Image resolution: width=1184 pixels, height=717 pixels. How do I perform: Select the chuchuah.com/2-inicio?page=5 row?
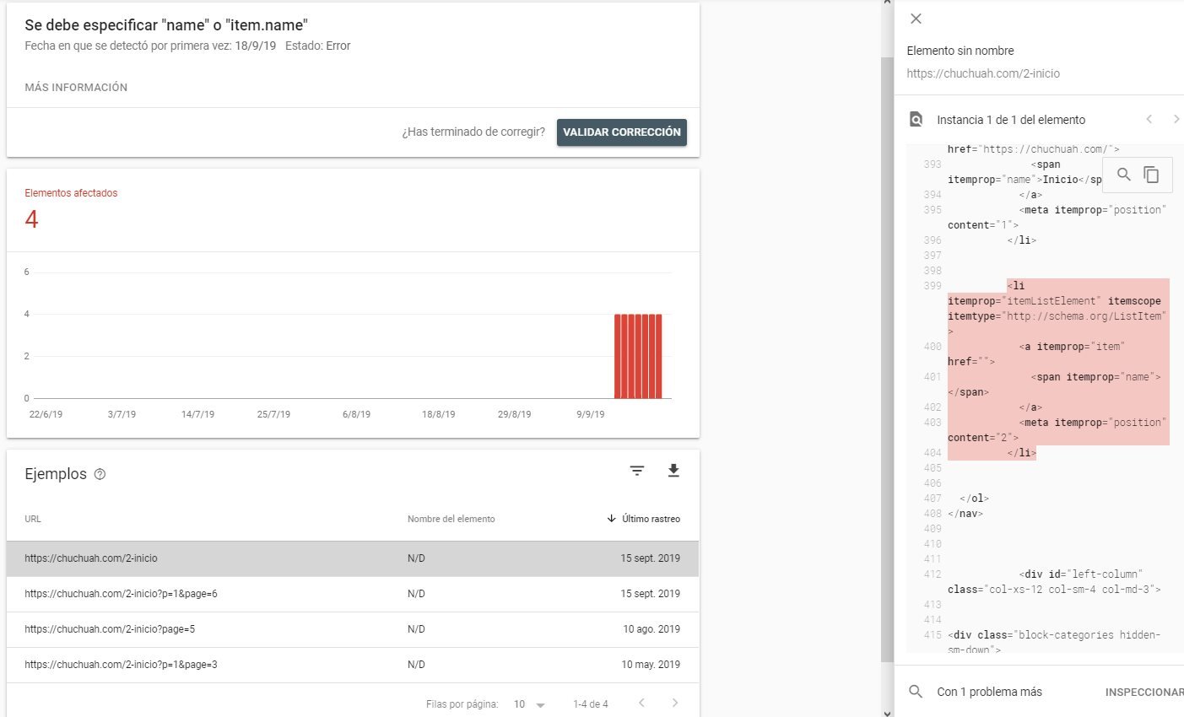pos(353,629)
